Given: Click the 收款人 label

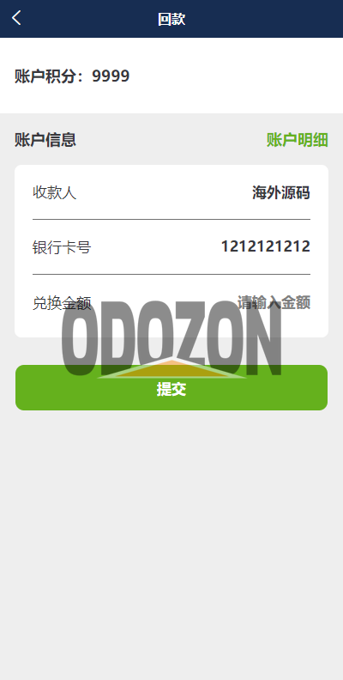Looking at the screenshot, I should pyautogui.click(x=55, y=192).
